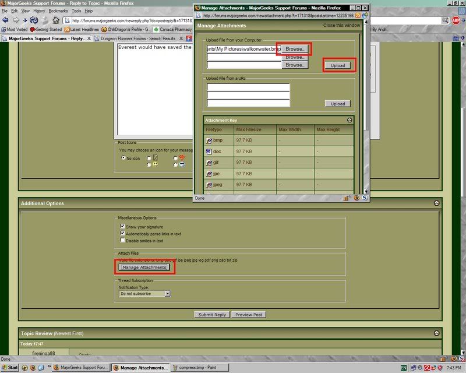The image size is (466, 373).
Task: Open the Tools menu
Action: click(x=76, y=11)
